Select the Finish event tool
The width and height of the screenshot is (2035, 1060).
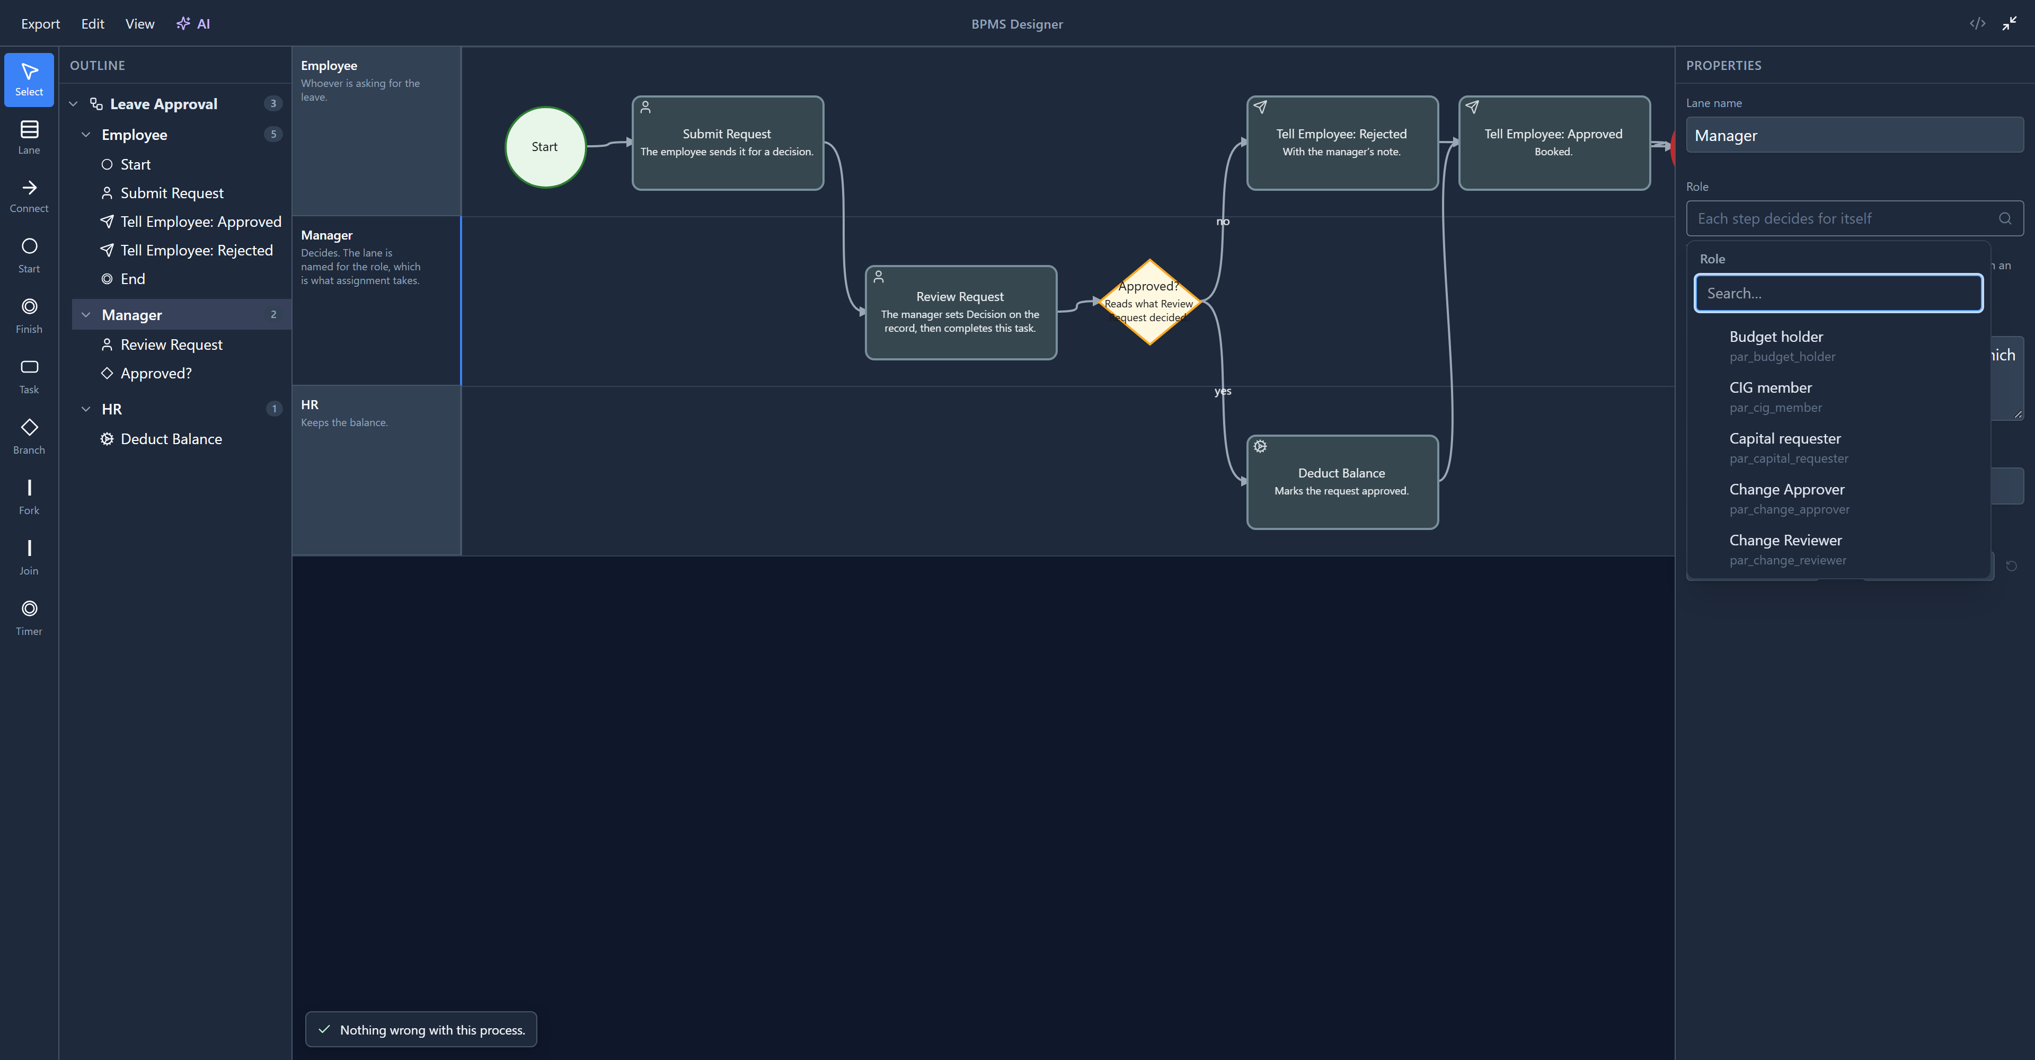coord(29,316)
